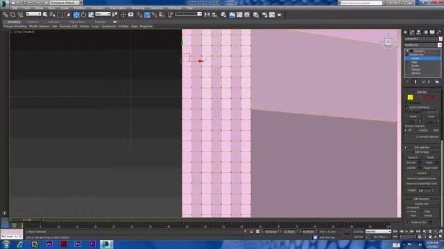
Task: Select the yellow Vertex sub-object icon
Action: coord(410,97)
